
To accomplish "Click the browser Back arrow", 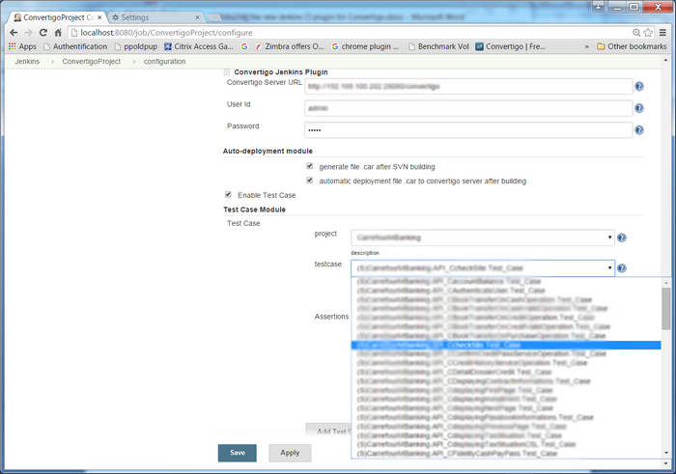I will point(14,33).
